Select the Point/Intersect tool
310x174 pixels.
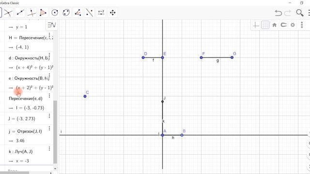click(x=8, y=13)
